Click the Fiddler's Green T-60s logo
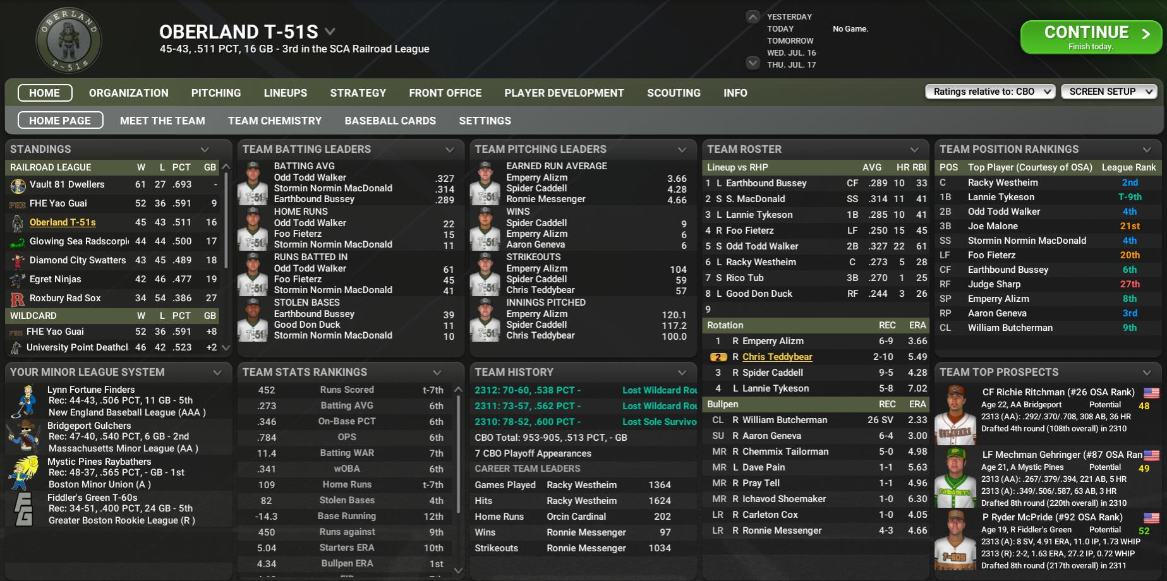This screenshot has width=1167, height=581. 25,509
